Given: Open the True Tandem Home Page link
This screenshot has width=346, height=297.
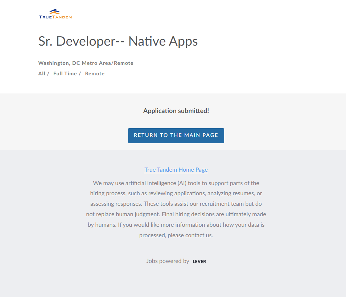Looking at the screenshot, I should (x=176, y=170).
